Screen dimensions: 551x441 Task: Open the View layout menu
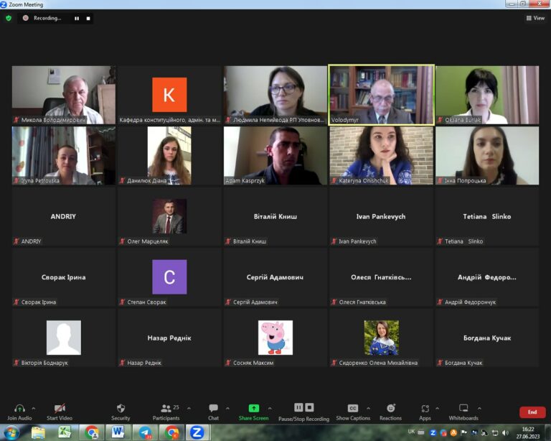point(535,18)
